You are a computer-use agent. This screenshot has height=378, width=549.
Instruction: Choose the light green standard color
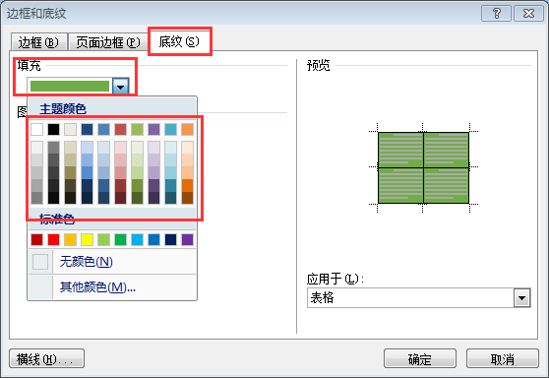[x=103, y=240]
